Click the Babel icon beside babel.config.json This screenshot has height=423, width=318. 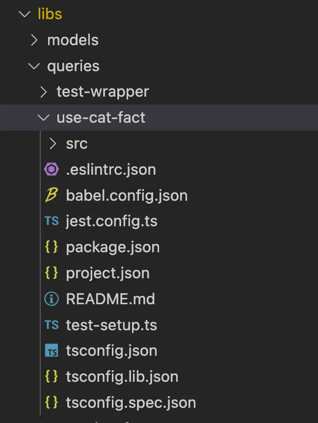[52, 196]
